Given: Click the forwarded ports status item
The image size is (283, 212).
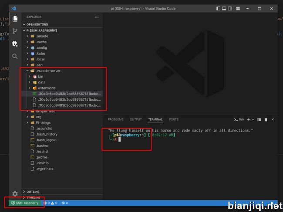Looking at the screenshot, I should [x=65, y=203].
